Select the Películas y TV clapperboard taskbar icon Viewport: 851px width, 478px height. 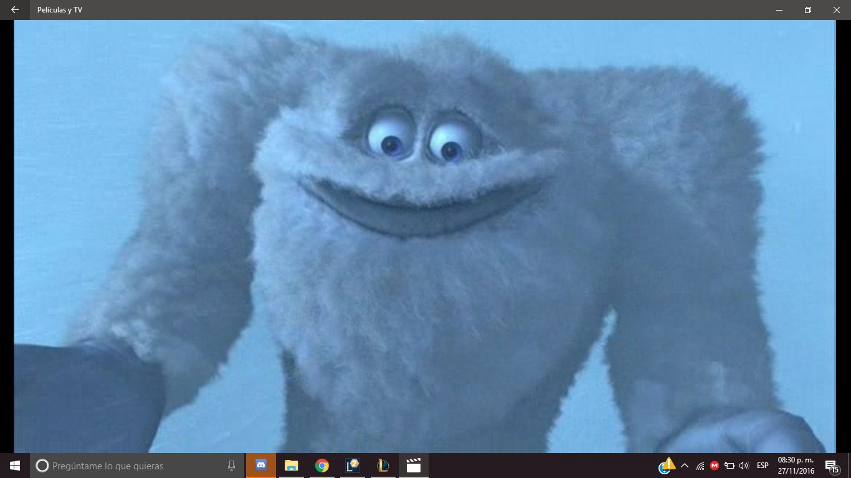(413, 466)
